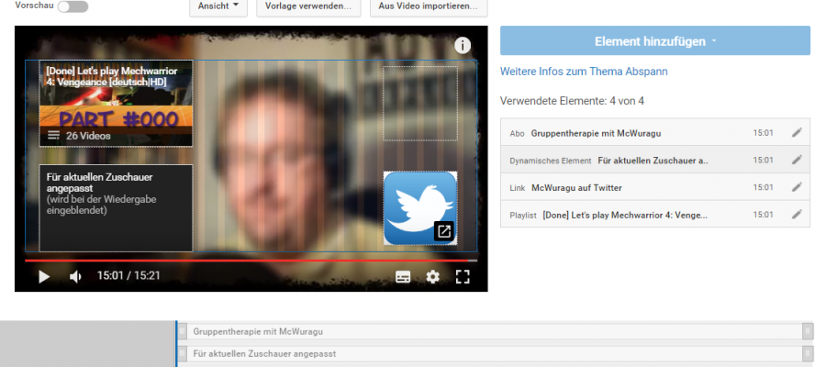Screen dimensions: 826x367
Task: Click the 15:01 / 15:21 time display
Action: tap(128, 275)
